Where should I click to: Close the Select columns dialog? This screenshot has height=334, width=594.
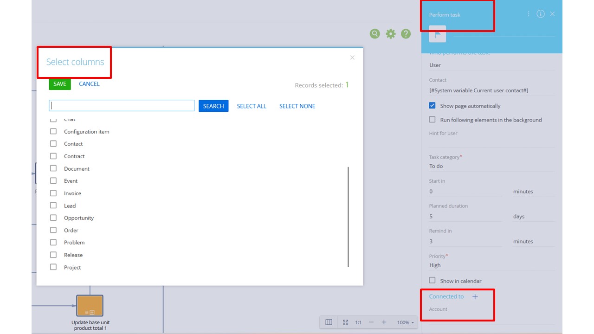pos(352,58)
